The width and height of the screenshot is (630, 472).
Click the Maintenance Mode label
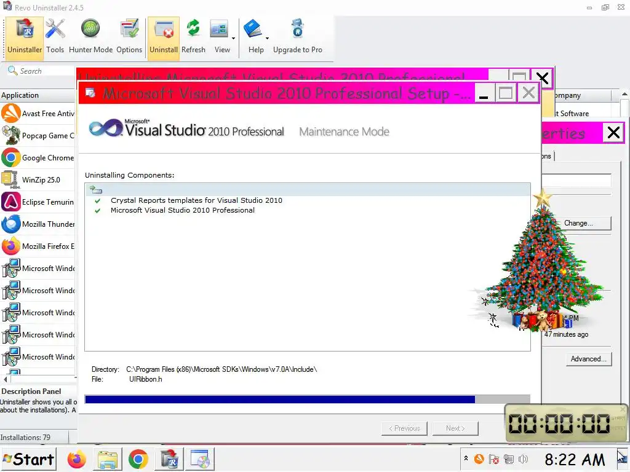tap(345, 132)
